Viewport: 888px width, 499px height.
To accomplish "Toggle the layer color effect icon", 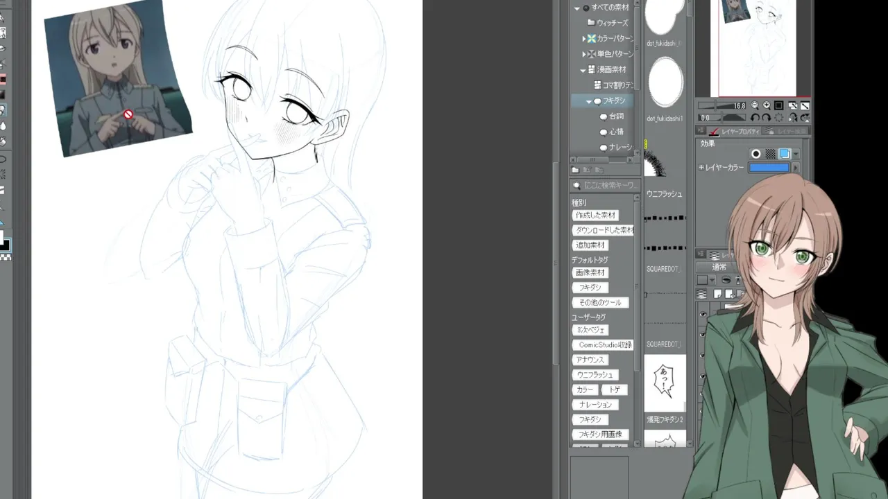I will point(784,154).
